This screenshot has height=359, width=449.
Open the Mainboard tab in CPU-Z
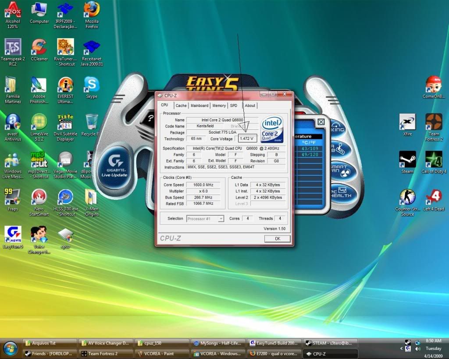coord(200,106)
